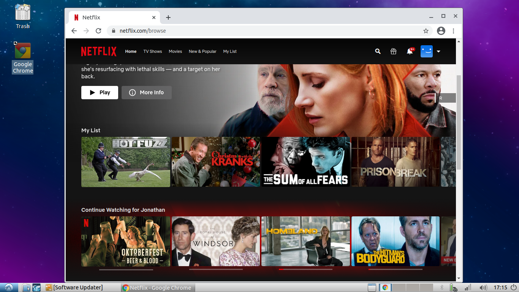This screenshot has height=292, width=519.
Task: Select Hot Fuzz thumbnail
Action: 126,162
